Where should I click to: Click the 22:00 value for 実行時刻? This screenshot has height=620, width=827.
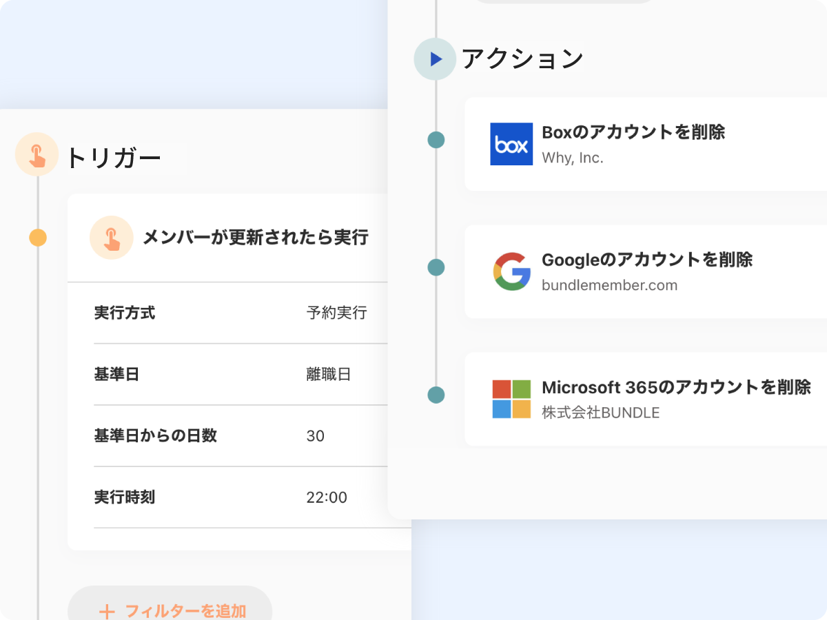point(327,497)
